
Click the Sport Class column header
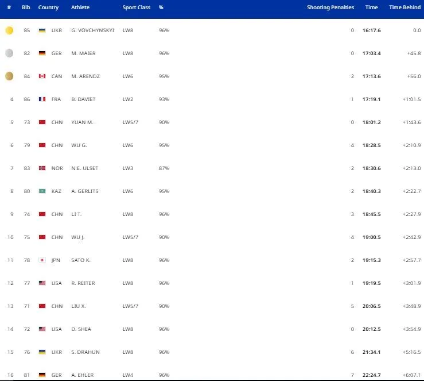pyautogui.click(x=137, y=7)
